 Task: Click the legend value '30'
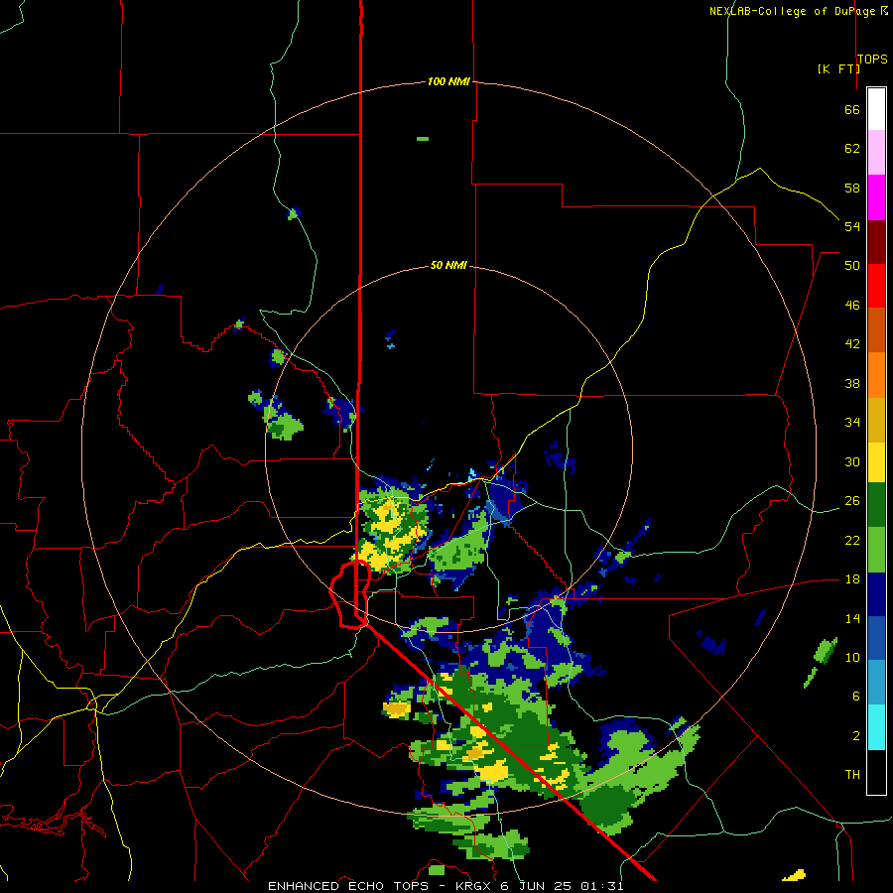(852, 461)
